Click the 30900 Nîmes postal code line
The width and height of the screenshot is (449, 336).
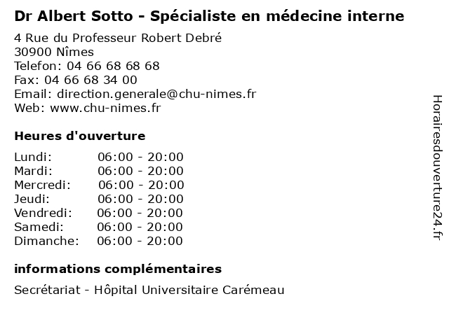click(x=54, y=52)
